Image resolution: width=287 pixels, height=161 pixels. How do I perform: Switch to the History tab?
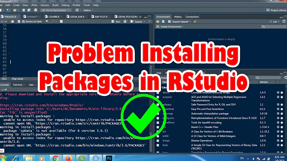coord(177,17)
